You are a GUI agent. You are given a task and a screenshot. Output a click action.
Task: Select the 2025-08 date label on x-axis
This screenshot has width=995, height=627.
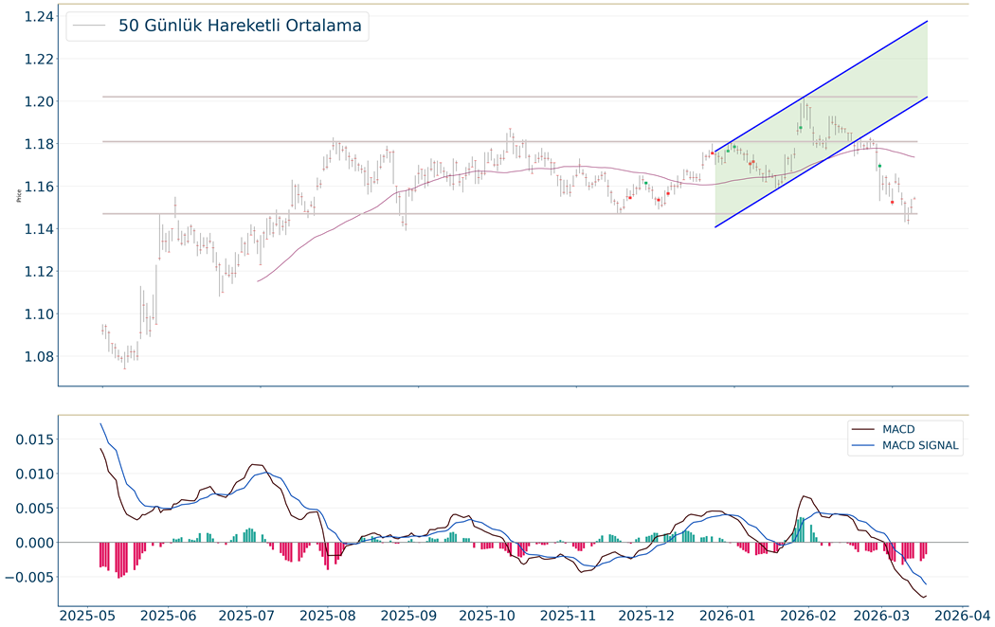[x=329, y=616]
